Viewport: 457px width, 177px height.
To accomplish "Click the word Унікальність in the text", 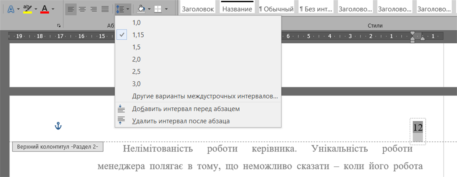I will 339,149.
